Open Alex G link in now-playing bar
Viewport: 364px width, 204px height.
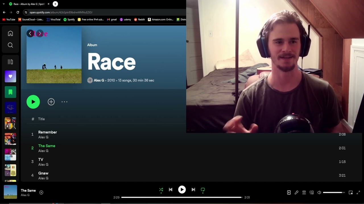[x=25, y=195]
